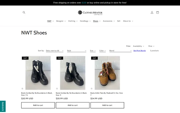Open the Size filter dropdown
The width and height of the screenshot is (180, 113).
coord(93,51)
